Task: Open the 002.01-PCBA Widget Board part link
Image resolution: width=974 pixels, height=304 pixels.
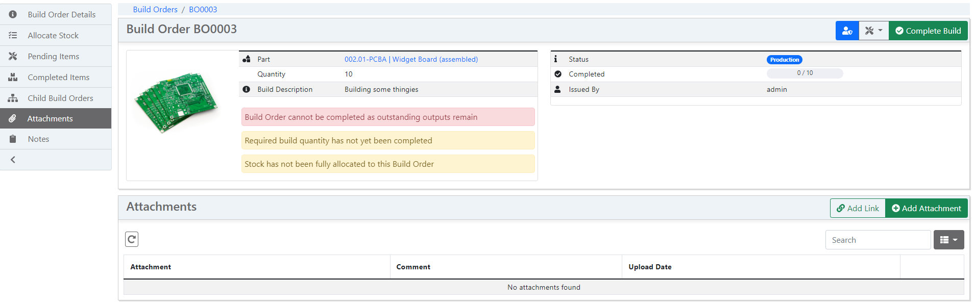Action: click(x=411, y=59)
